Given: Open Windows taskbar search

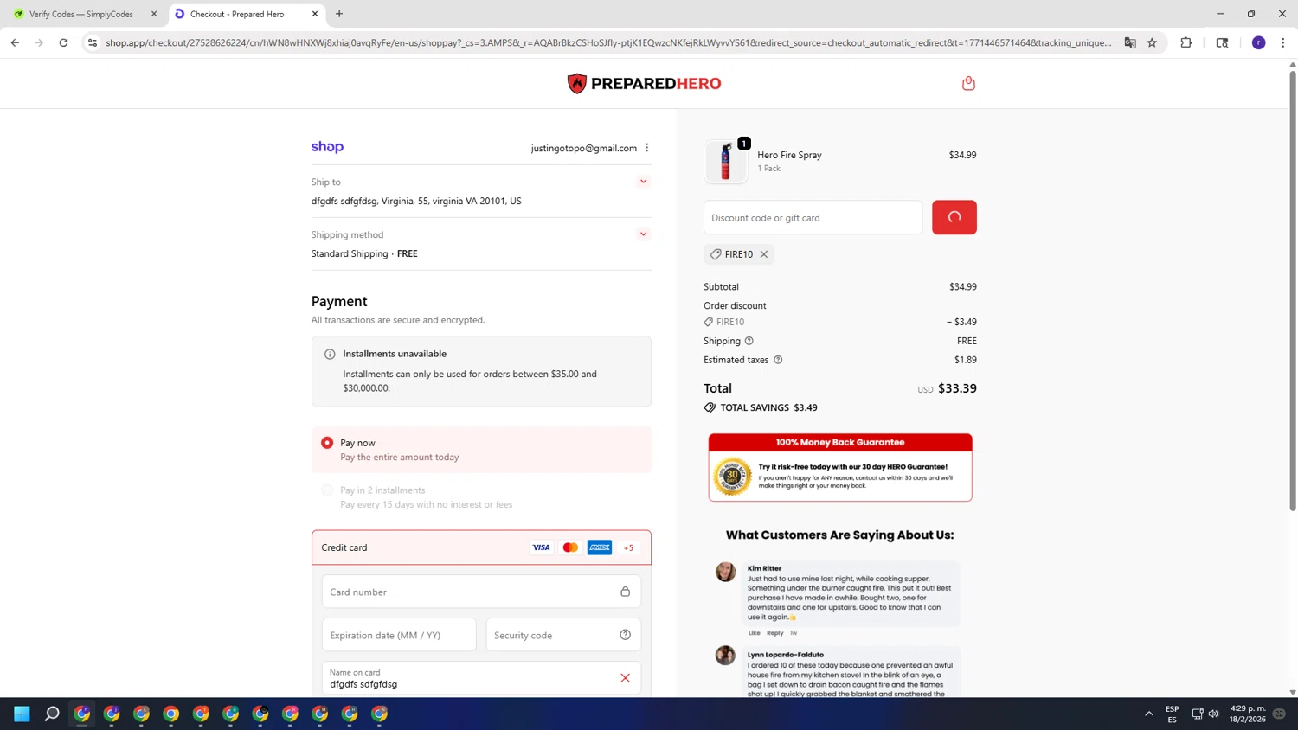Looking at the screenshot, I should [x=52, y=714].
